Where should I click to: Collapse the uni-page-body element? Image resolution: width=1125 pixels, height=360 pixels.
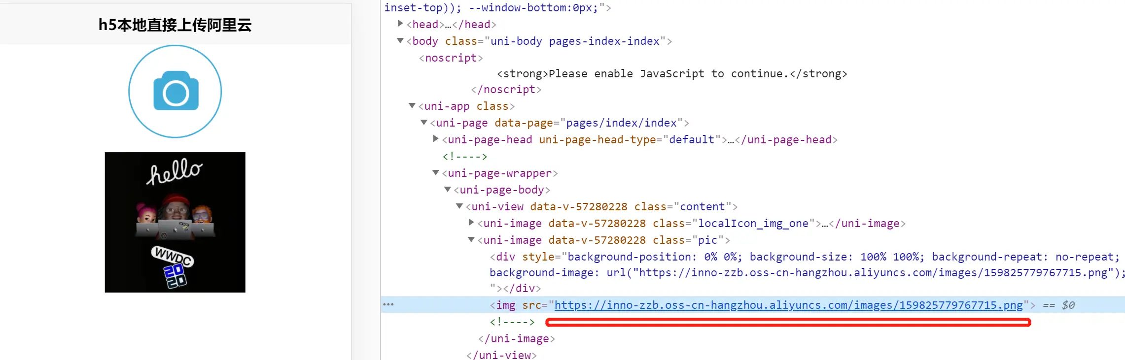tap(448, 189)
